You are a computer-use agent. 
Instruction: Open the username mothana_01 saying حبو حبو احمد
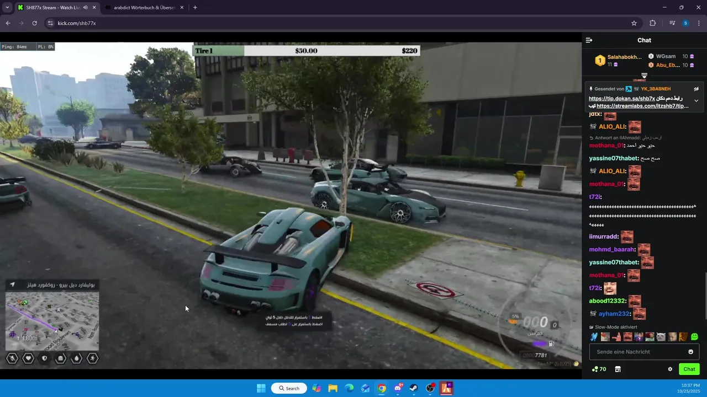(606, 146)
